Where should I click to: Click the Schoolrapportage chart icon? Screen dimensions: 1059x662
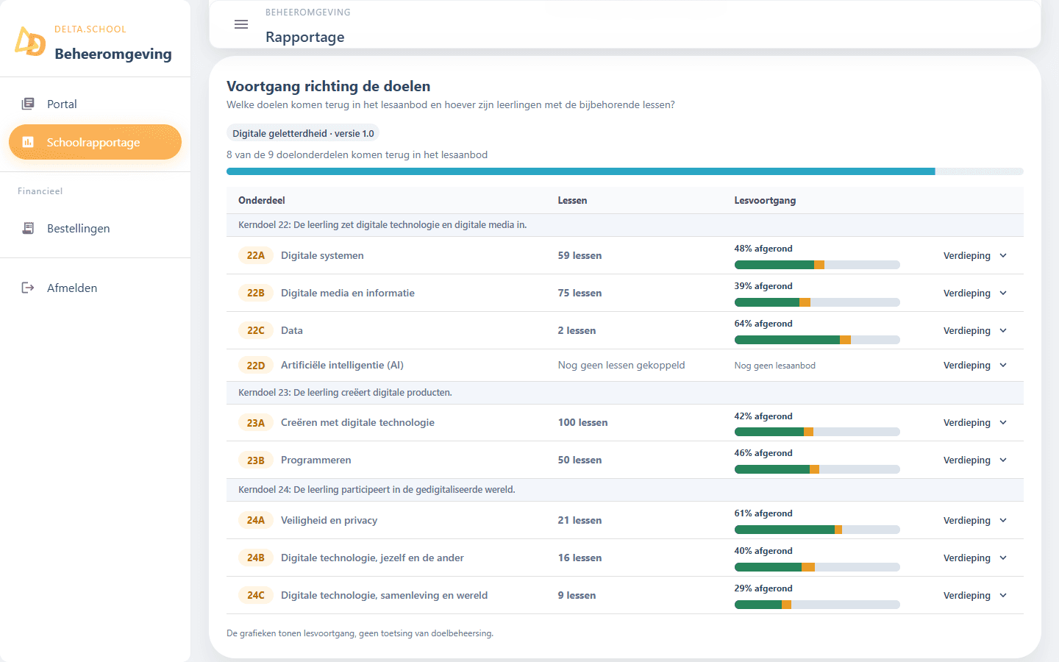point(28,142)
